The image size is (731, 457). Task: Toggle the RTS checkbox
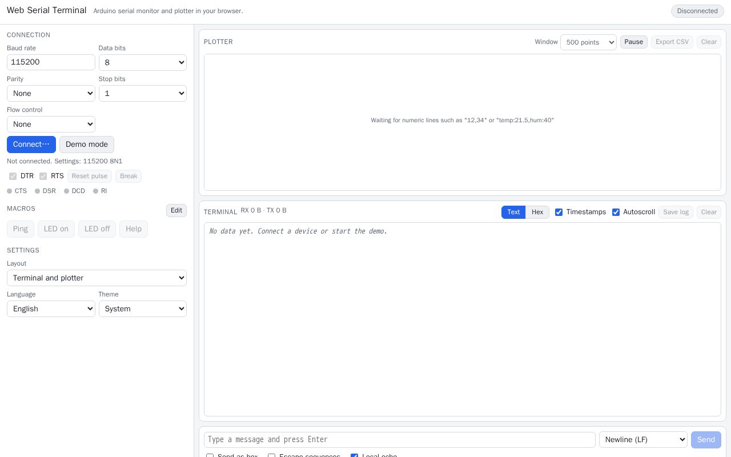(43, 176)
